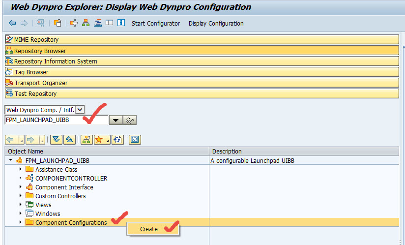Click Collapse all nodes icon
This screenshot has width=405, height=245.
(x=69, y=140)
